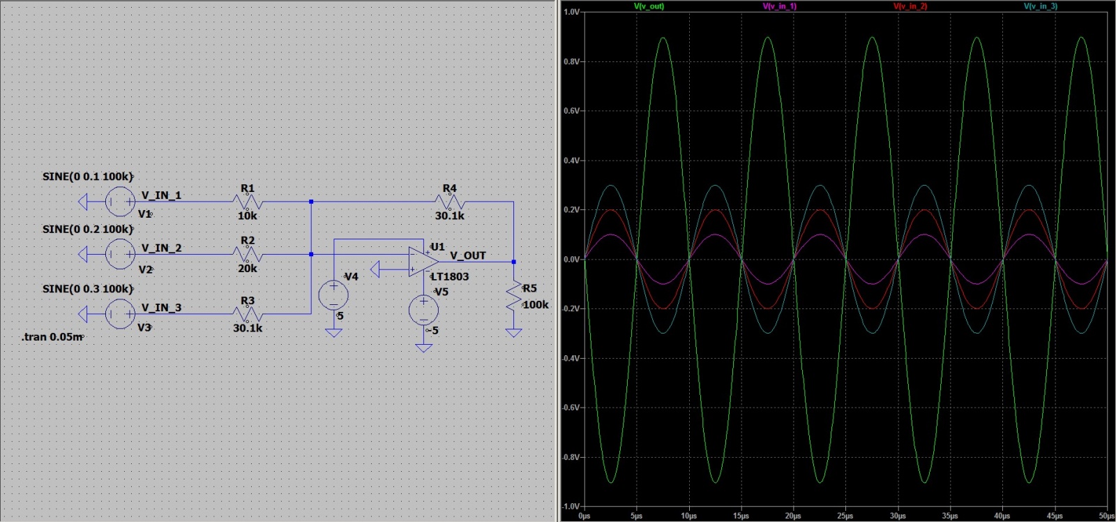Select resistor R2 zigzag symbol
The height and width of the screenshot is (522, 1116).
[248, 254]
